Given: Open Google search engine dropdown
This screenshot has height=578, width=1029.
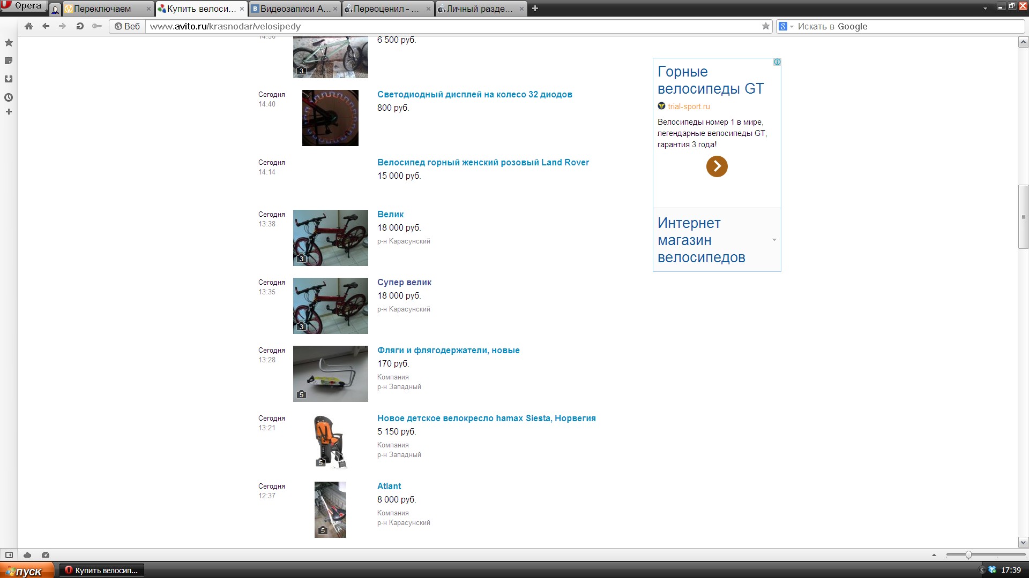Looking at the screenshot, I should point(786,26).
